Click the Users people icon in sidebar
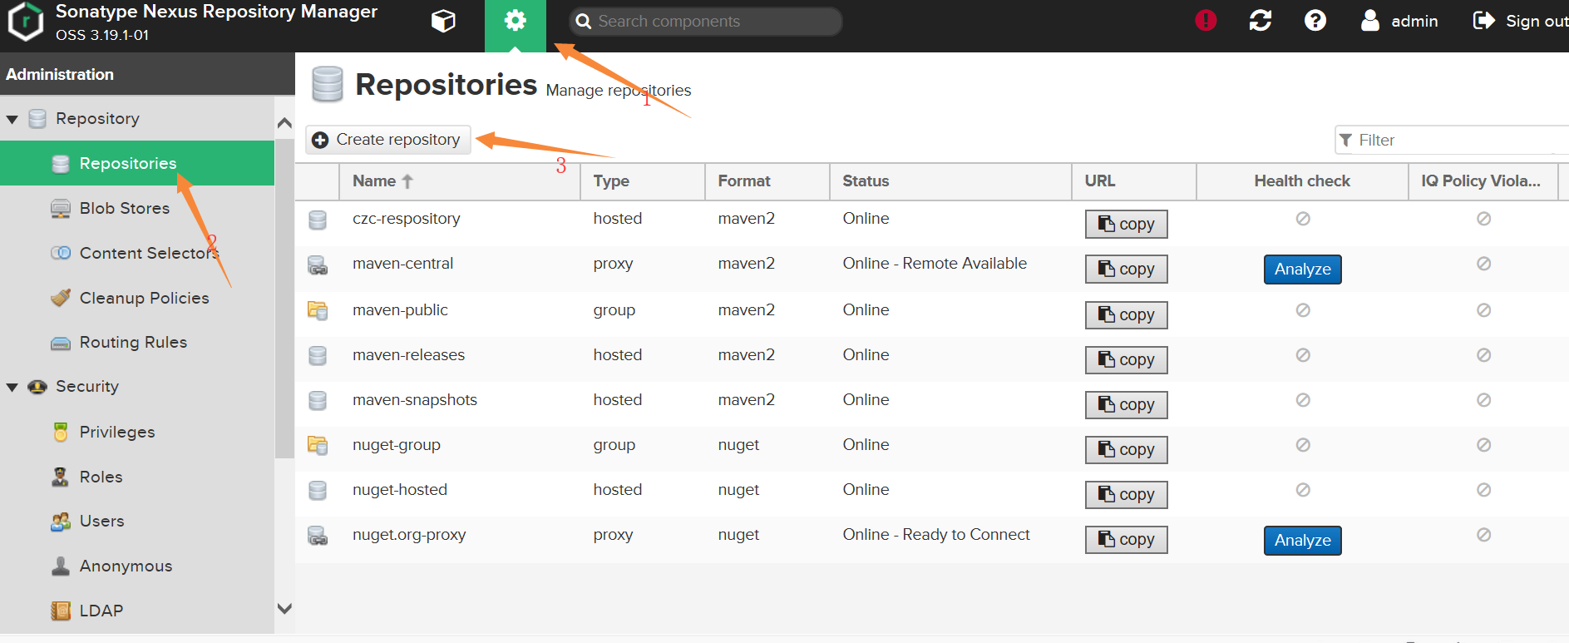 [61, 522]
